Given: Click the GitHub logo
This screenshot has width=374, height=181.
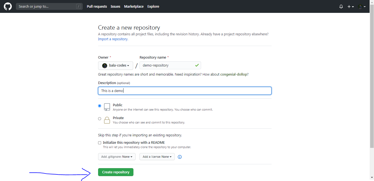Looking at the screenshot, I should (x=7, y=6).
